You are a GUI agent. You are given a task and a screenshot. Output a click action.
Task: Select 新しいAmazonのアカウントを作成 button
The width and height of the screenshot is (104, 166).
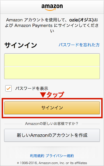pyautogui.click(x=52, y=135)
